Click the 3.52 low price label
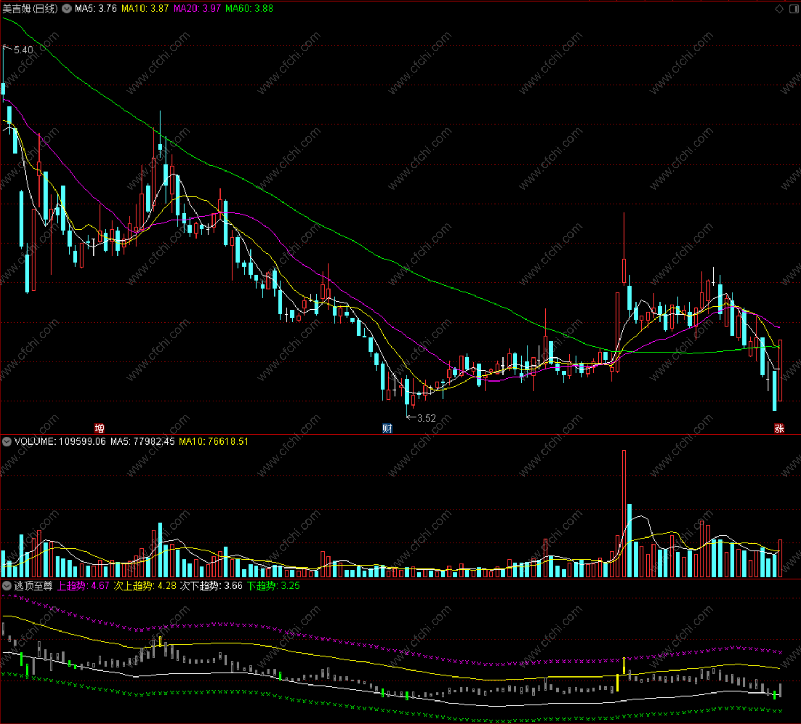801x724 pixels. [x=426, y=418]
